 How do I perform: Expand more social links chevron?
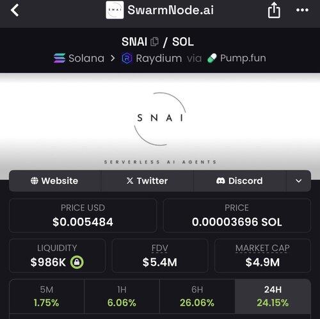[x=298, y=181]
